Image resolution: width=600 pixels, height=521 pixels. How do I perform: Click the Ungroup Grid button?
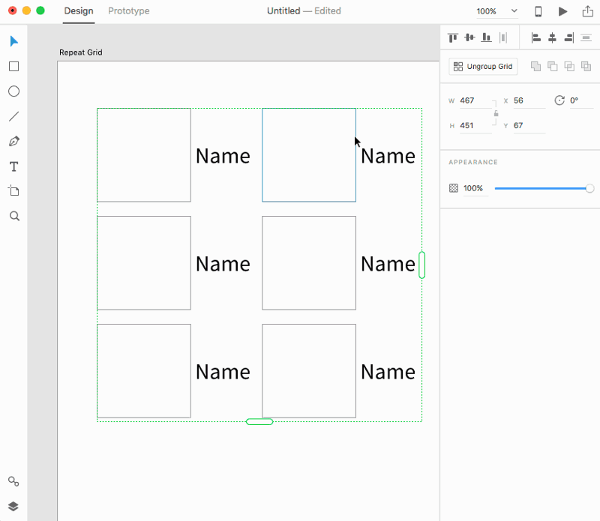tap(483, 67)
